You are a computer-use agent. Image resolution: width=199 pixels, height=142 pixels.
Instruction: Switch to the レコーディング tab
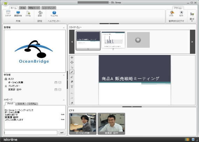coord(49,8)
